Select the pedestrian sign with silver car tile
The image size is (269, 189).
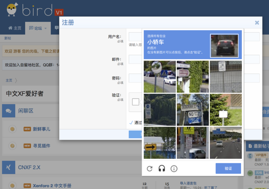click(193, 143)
